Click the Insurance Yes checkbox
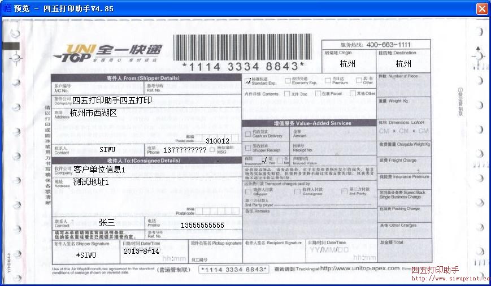 pos(264,161)
